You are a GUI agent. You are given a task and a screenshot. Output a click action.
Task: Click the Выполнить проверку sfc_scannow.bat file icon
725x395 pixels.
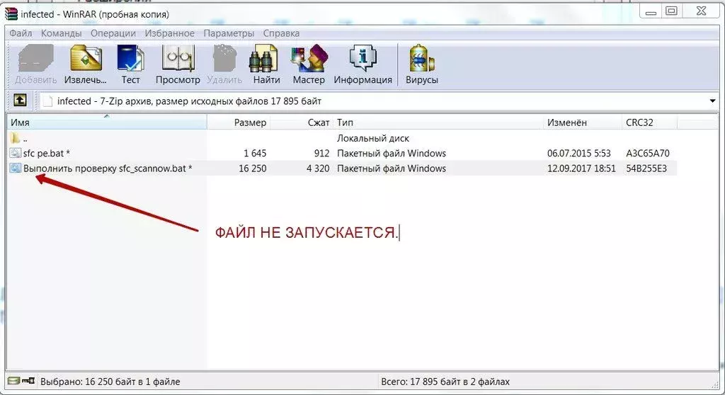point(16,168)
